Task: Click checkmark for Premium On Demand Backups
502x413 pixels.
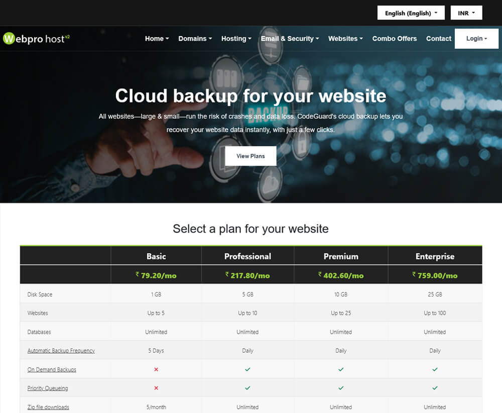Action: [341, 369]
